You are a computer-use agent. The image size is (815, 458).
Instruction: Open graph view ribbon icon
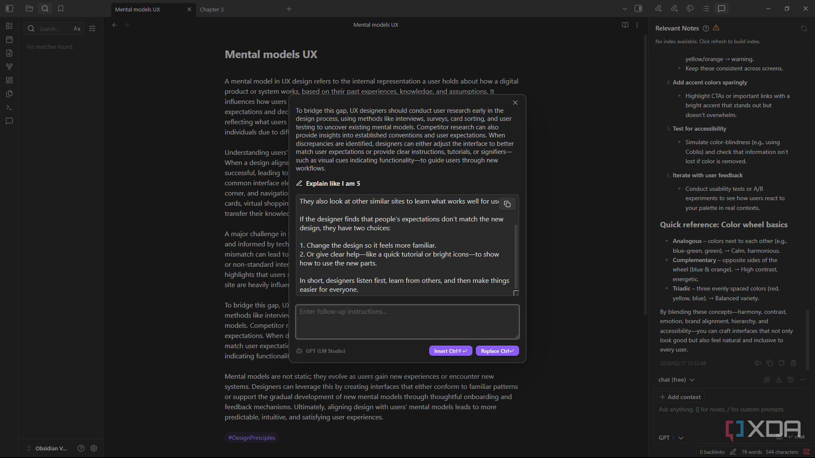coord(9,67)
